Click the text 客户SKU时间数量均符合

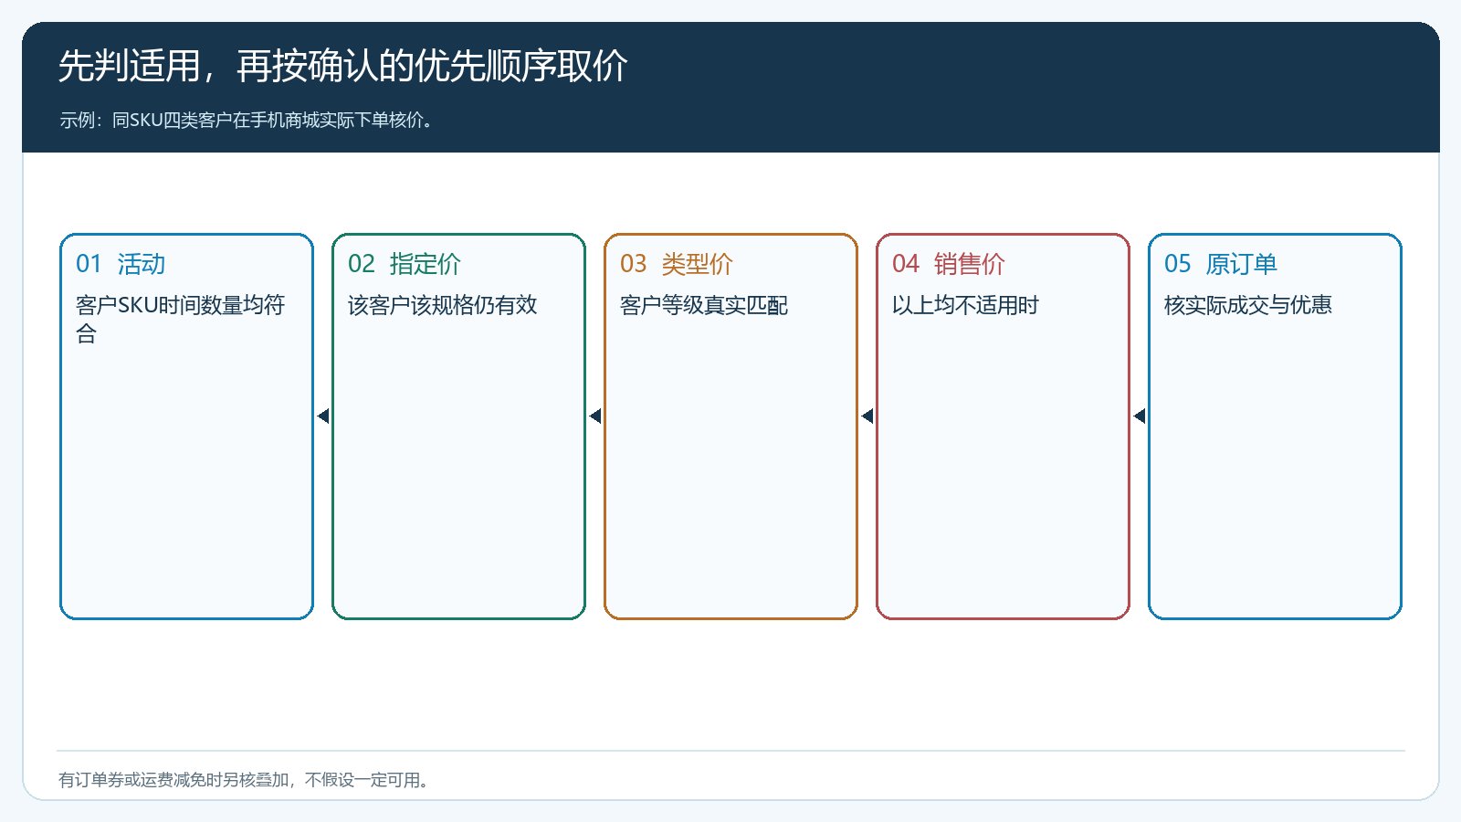(181, 319)
